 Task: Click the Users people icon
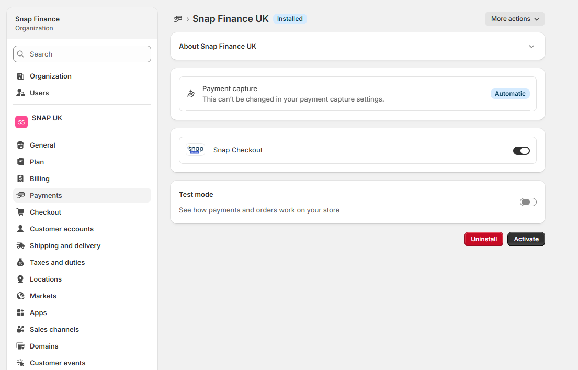[x=20, y=93]
